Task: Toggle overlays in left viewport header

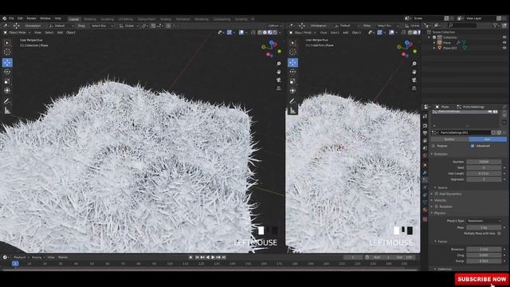Action: (241, 33)
